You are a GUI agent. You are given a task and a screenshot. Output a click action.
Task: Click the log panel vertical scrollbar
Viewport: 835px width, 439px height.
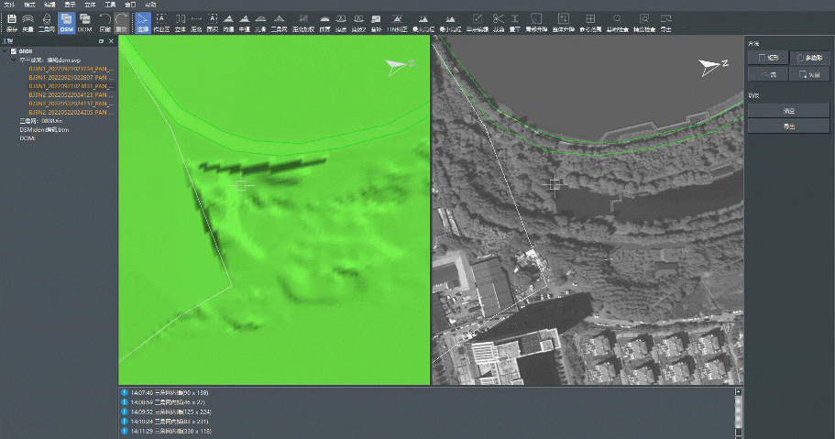coord(739,411)
